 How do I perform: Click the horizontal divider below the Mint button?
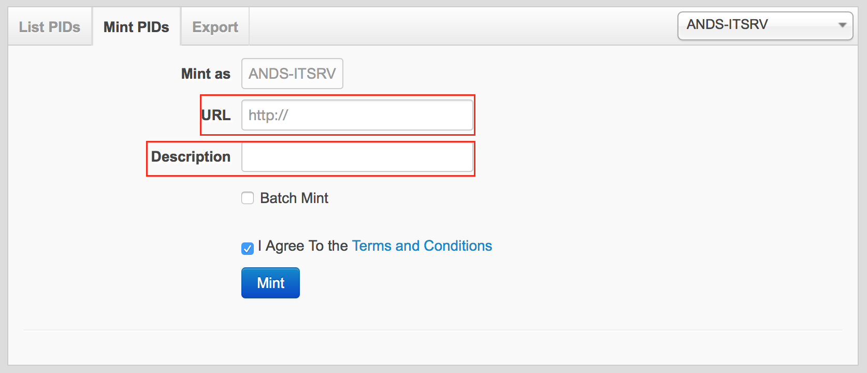(432, 330)
